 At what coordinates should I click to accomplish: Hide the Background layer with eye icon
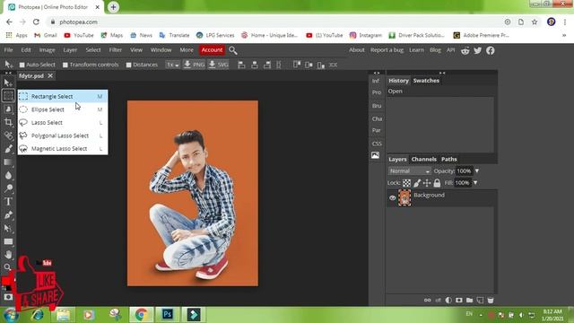tap(393, 197)
